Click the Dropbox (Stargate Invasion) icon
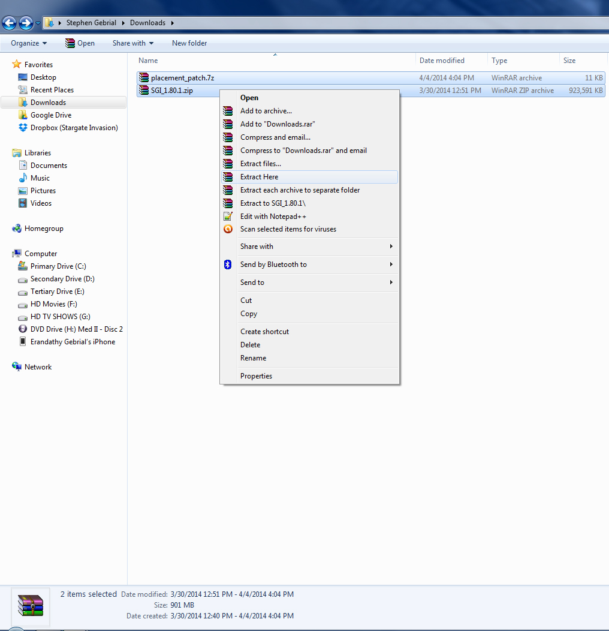This screenshot has width=609, height=631. click(23, 127)
